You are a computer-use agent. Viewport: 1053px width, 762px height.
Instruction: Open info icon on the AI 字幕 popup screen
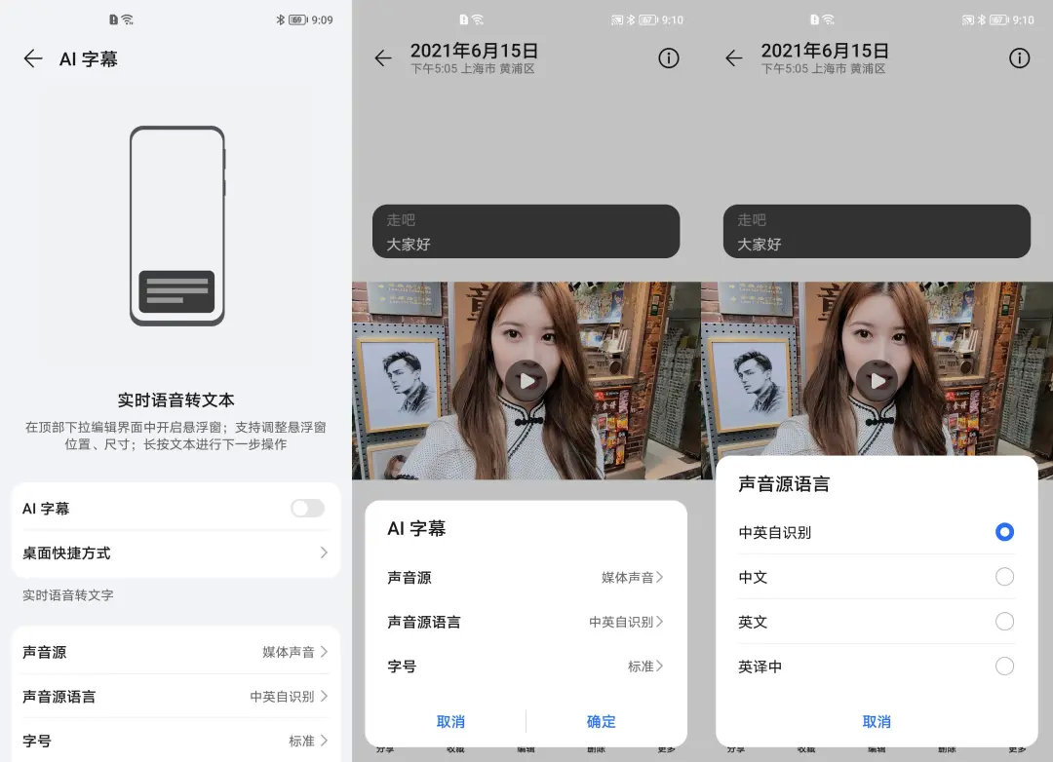pyautogui.click(x=668, y=58)
